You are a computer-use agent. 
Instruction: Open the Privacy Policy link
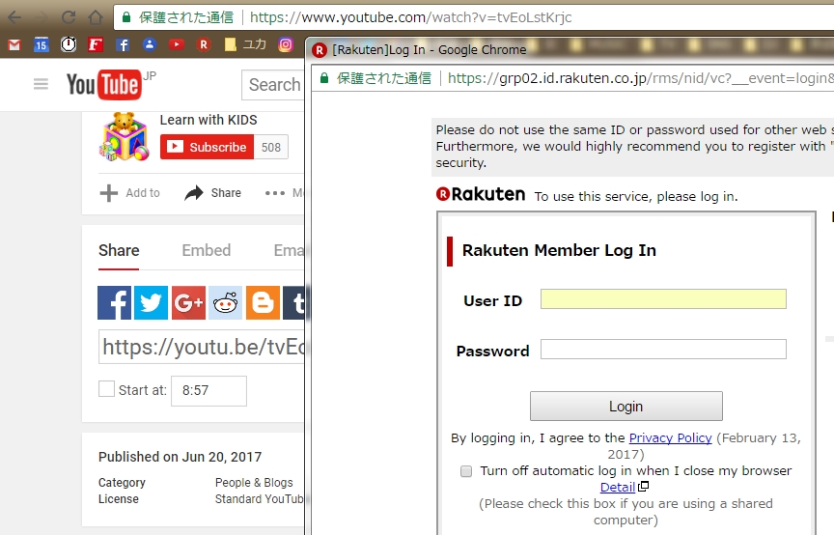[670, 437]
